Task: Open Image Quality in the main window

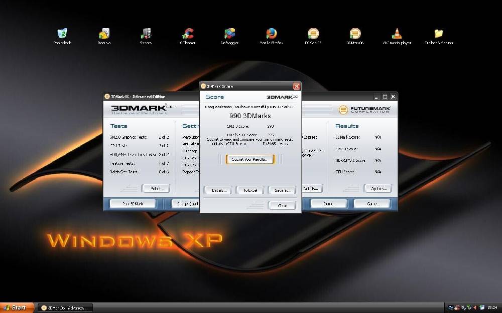Action: (185, 204)
